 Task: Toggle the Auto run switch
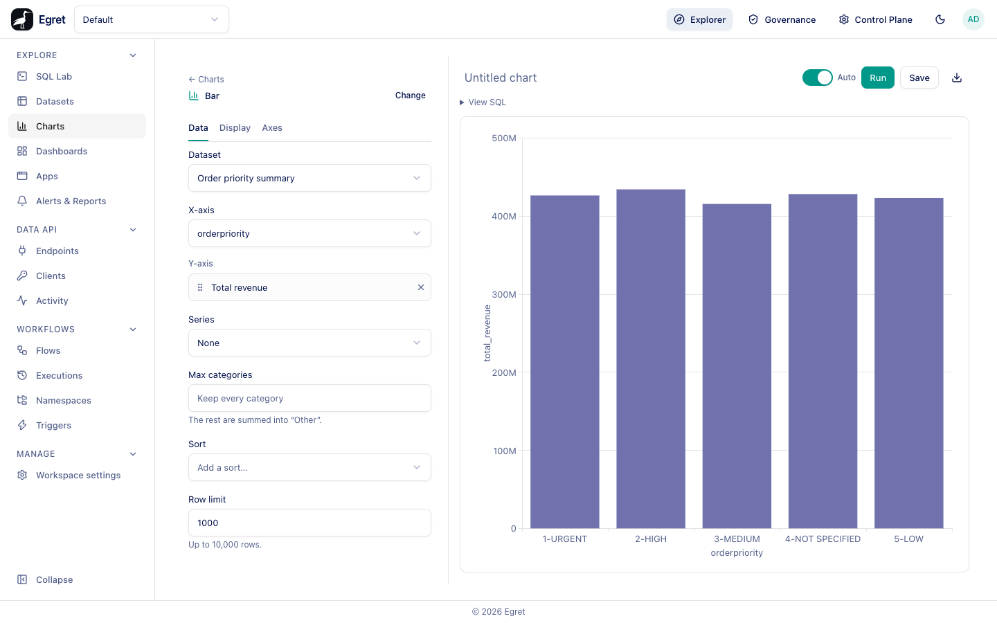pos(817,78)
